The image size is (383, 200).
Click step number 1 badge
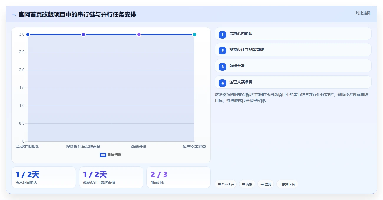click(222, 34)
